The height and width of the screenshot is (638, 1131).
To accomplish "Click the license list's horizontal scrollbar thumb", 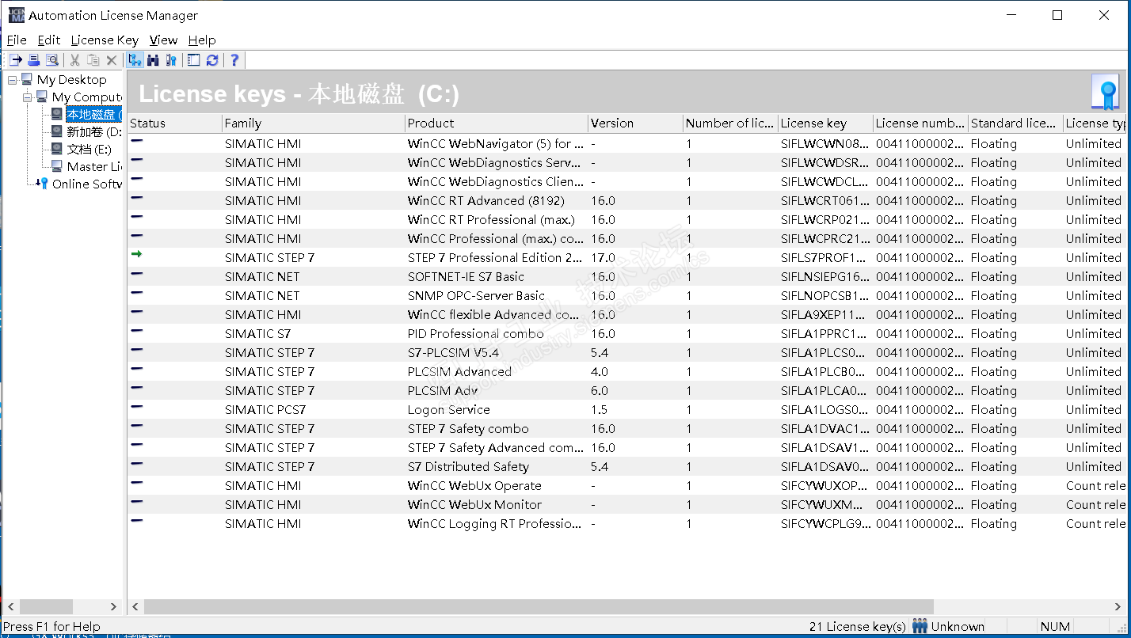I will point(539,606).
